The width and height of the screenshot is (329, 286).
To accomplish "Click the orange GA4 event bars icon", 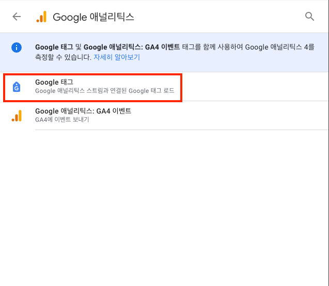I will click(x=17, y=116).
